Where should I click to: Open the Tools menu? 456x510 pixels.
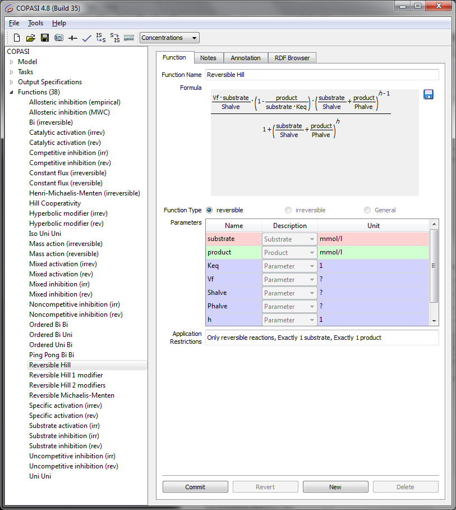35,23
